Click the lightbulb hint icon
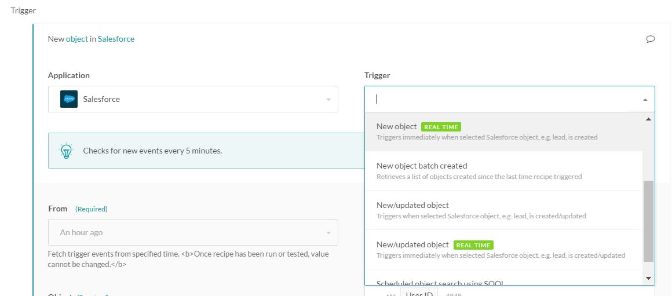Viewport: 672px width, 296px height. coord(67,151)
